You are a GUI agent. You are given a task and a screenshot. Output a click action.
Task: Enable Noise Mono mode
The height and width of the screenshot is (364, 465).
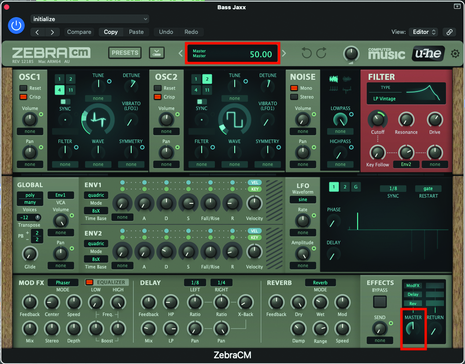point(294,88)
